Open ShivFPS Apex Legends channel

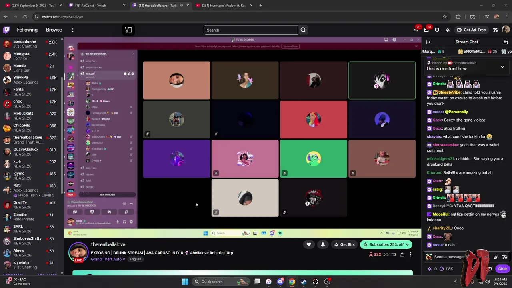(31, 80)
